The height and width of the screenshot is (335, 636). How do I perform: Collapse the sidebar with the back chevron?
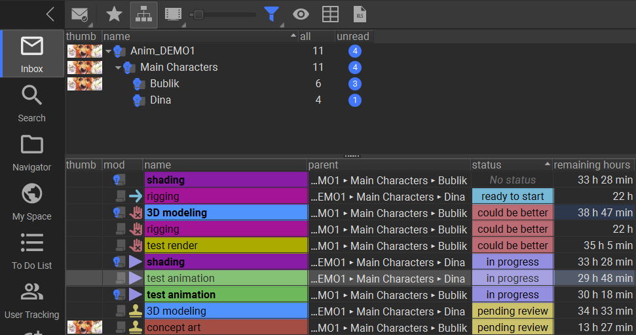[x=50, y=14]
